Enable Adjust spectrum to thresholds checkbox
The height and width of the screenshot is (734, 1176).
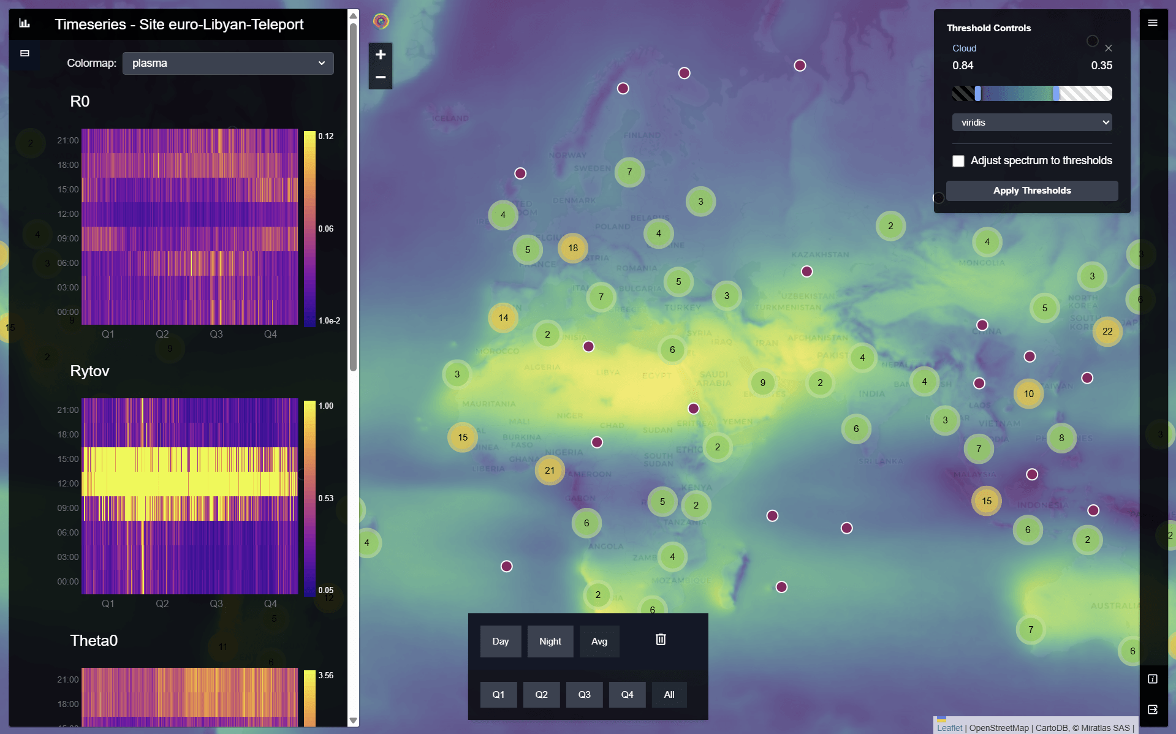click(958, 161)
